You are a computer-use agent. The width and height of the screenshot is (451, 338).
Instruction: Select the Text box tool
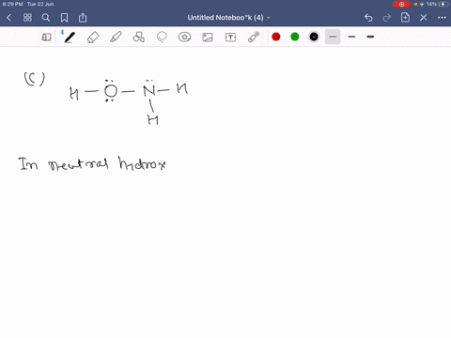point(230,38)
